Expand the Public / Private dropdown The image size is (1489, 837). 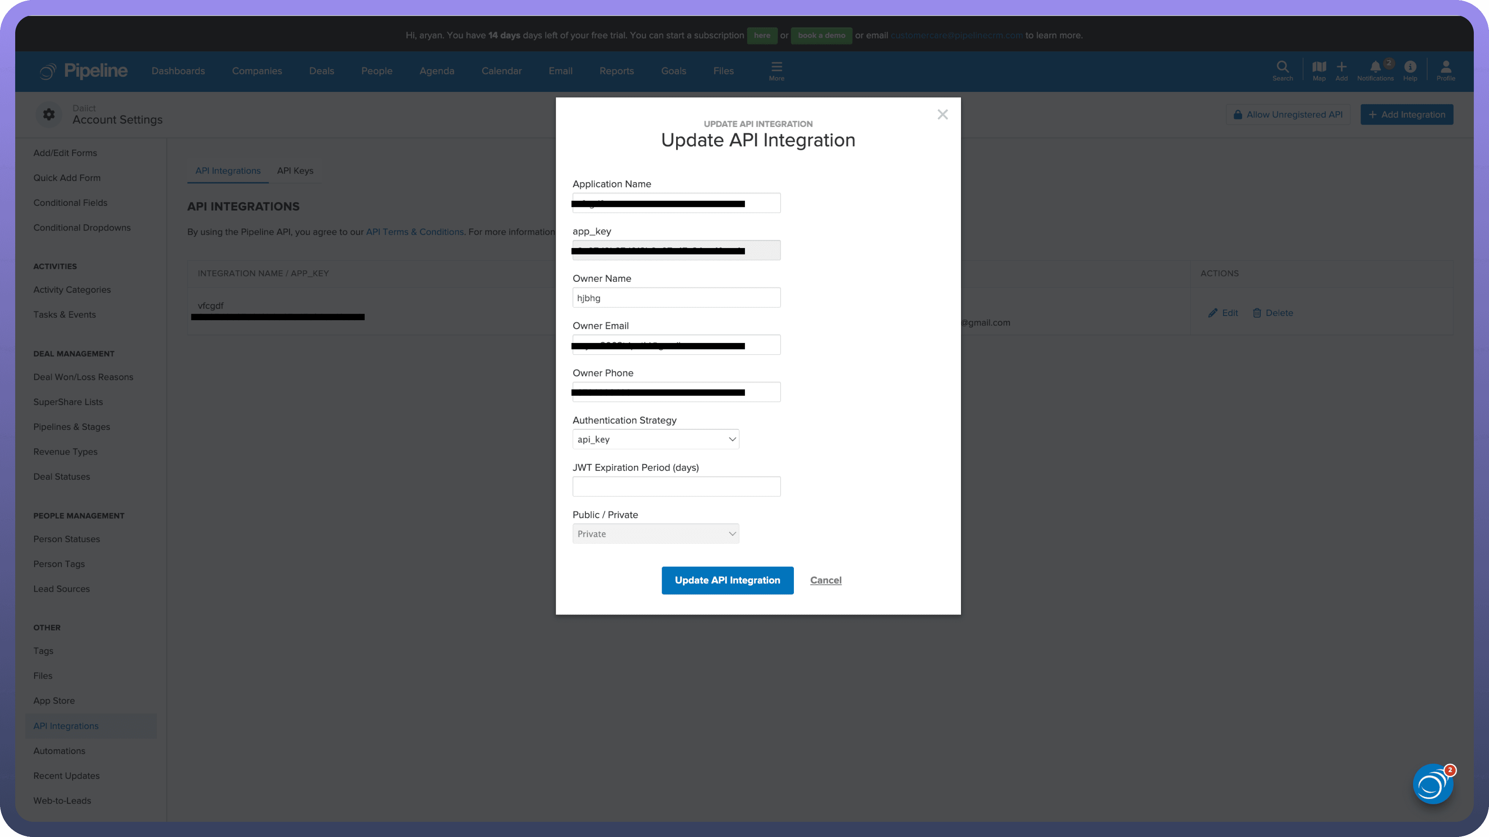click(656, 534)
